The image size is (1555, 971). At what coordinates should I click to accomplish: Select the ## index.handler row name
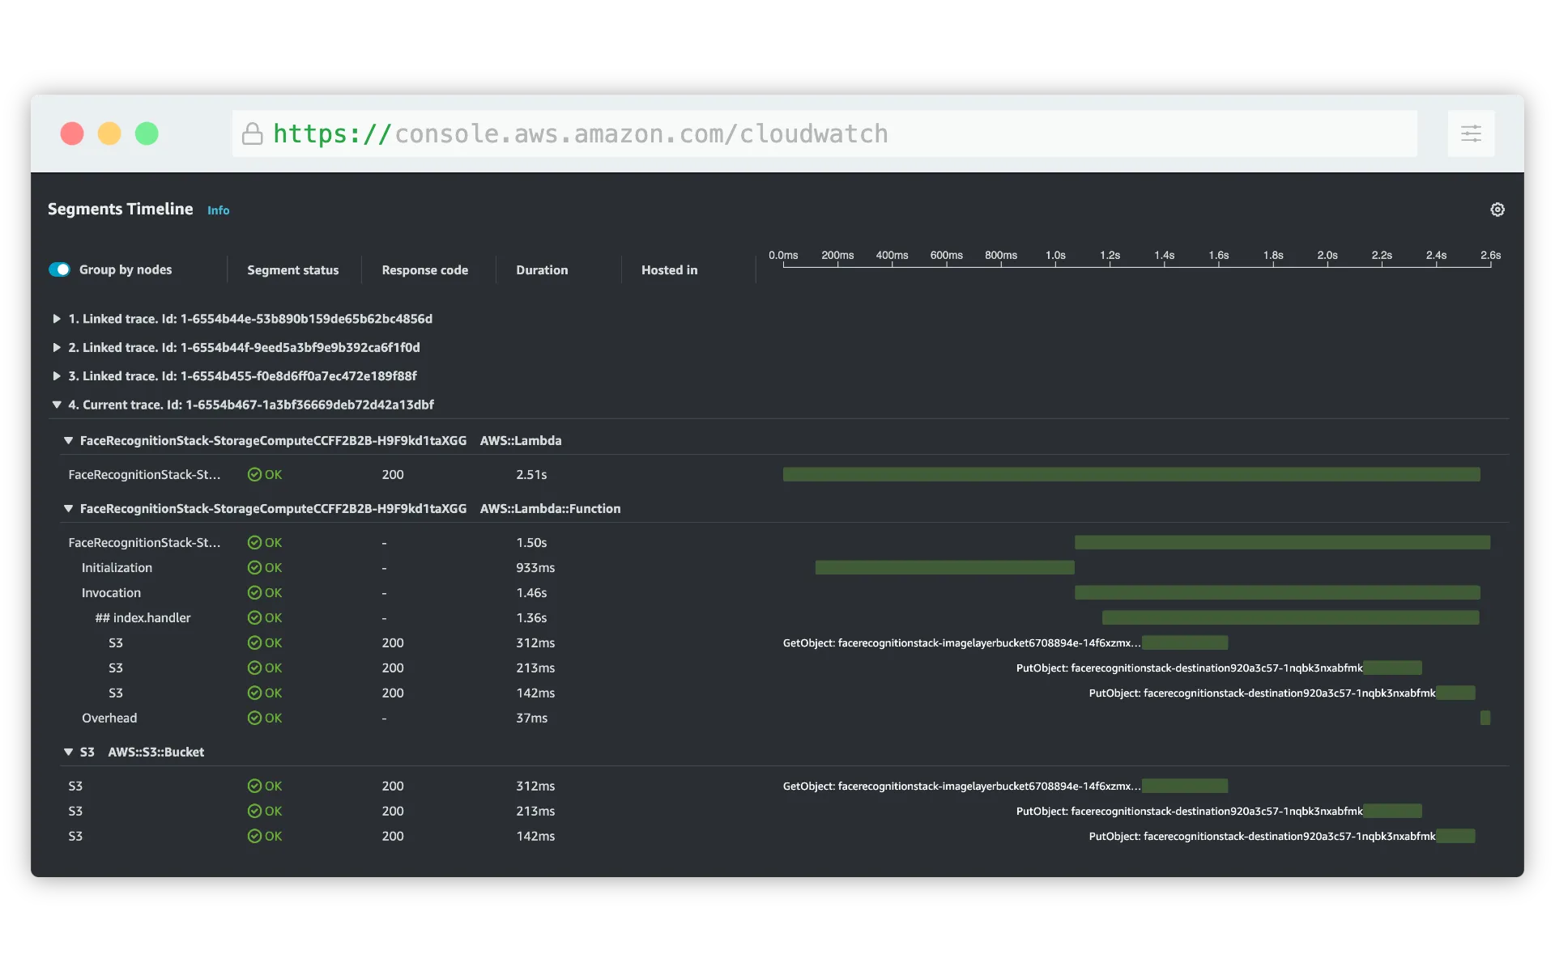coord(143,618)
